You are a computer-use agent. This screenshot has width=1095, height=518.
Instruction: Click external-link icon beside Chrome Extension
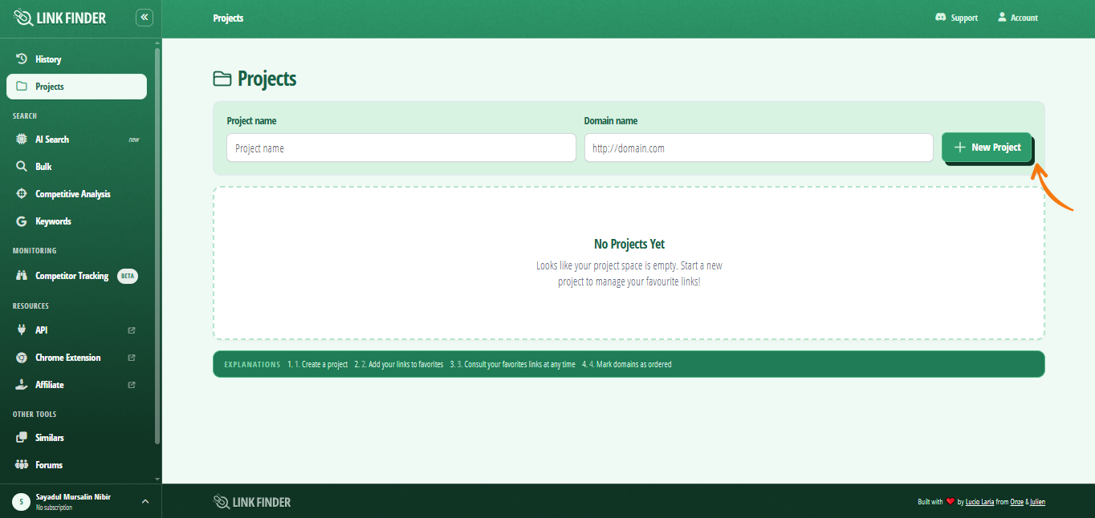(x=132, y=358)
